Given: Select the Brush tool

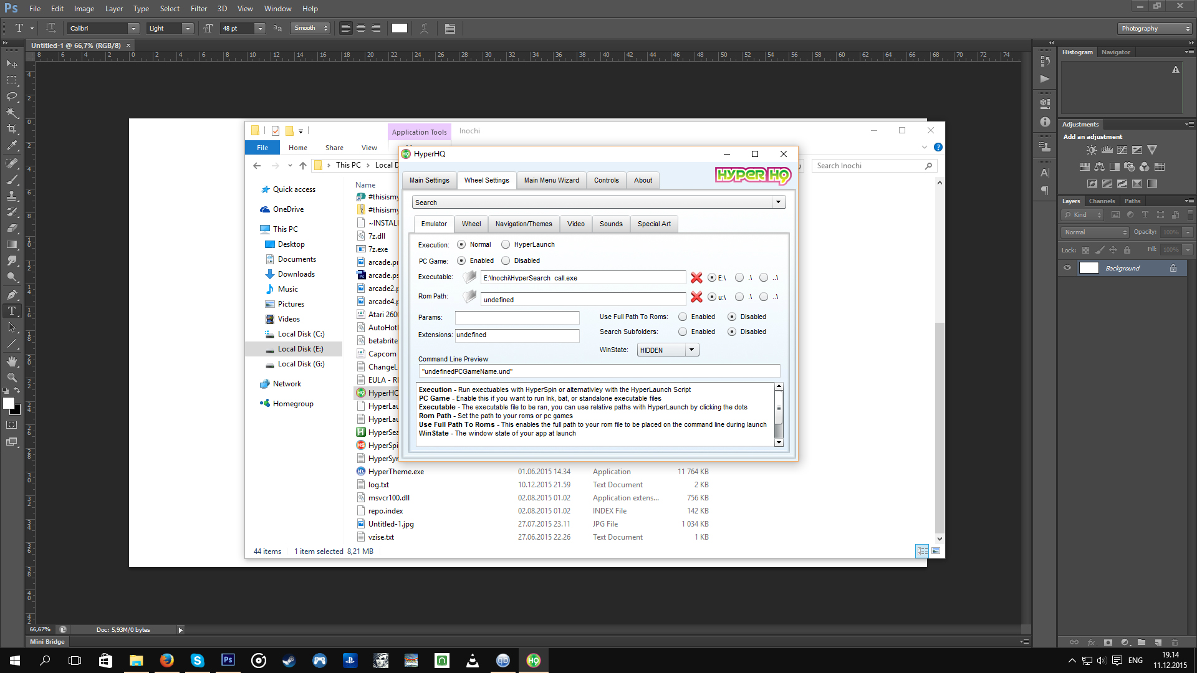Looking at the screenshot, I should (x=12, y=179).
